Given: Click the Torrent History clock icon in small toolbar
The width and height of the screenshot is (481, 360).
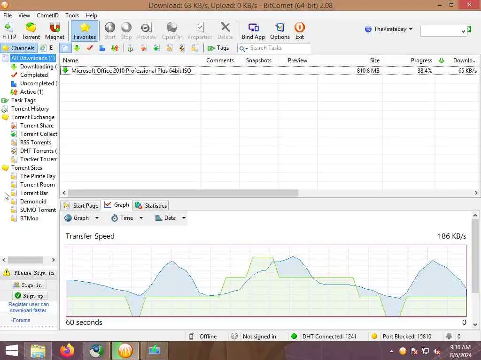Looking at the screenshot, I should tap(131, 48).
